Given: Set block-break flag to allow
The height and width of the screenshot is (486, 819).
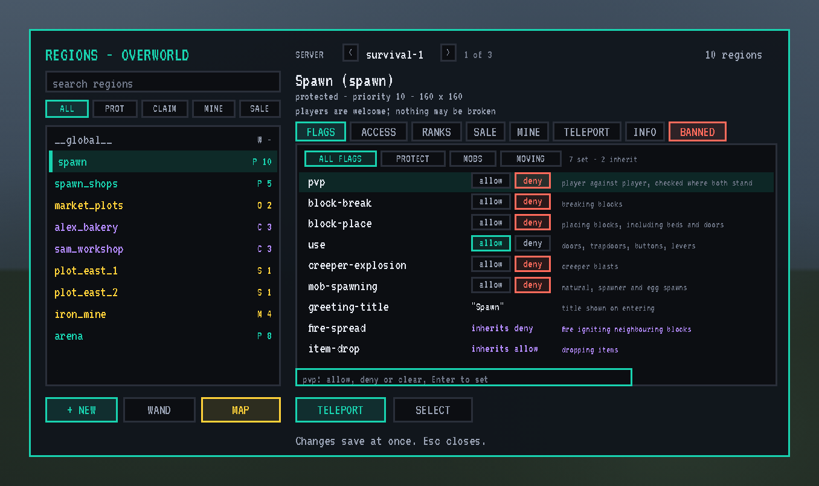Looking at the screenshot, I should click(x=491, y=202).
